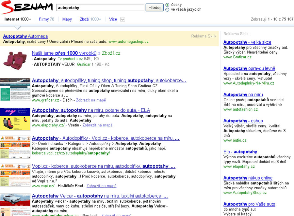Expand the dropdown arrow next to Více
Screen dimensions: 294x216
[122, 20]
